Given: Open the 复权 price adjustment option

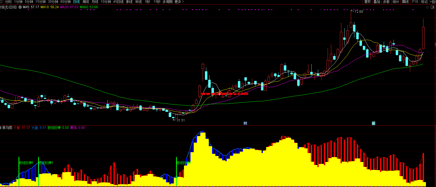Looking at the screenshot, I should [368, 2].
